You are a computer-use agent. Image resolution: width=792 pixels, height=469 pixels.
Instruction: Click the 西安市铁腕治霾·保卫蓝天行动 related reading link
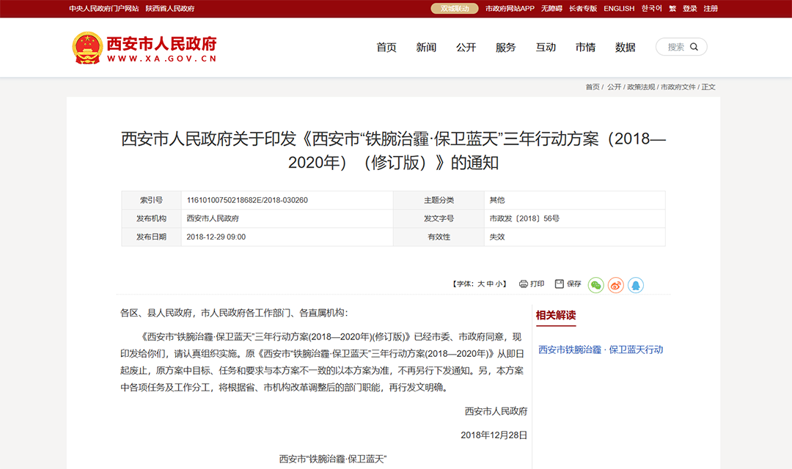pyautogui.click(x=603, y=350)
